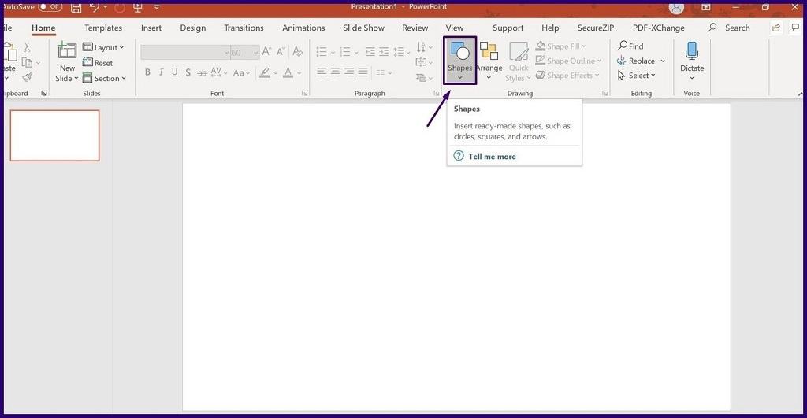The image size is (807, 418).
Task: Switch to the SecureZIP tab
Action: pos(596,28)
